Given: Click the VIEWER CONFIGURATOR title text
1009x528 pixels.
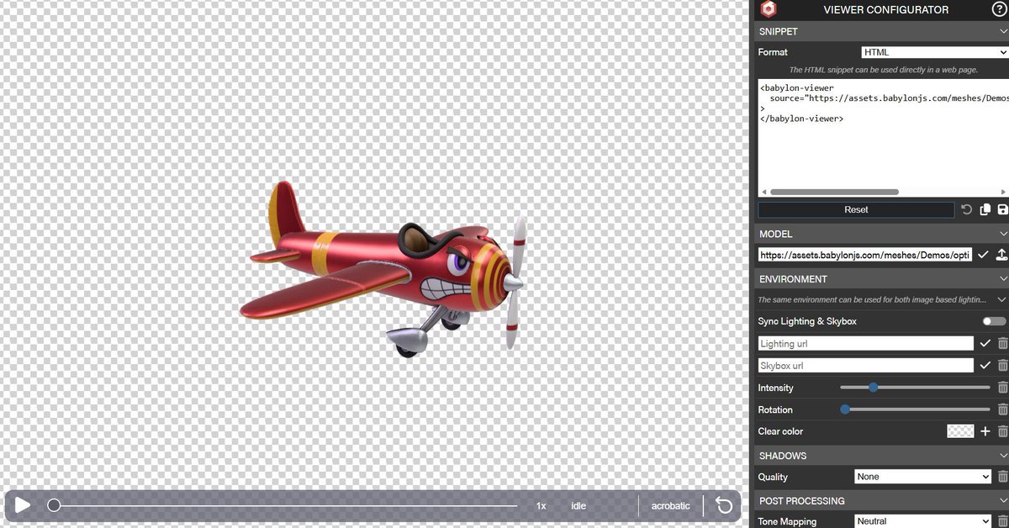Looking at the screenshot, I should pyautogui.click(x=887, y=10).
